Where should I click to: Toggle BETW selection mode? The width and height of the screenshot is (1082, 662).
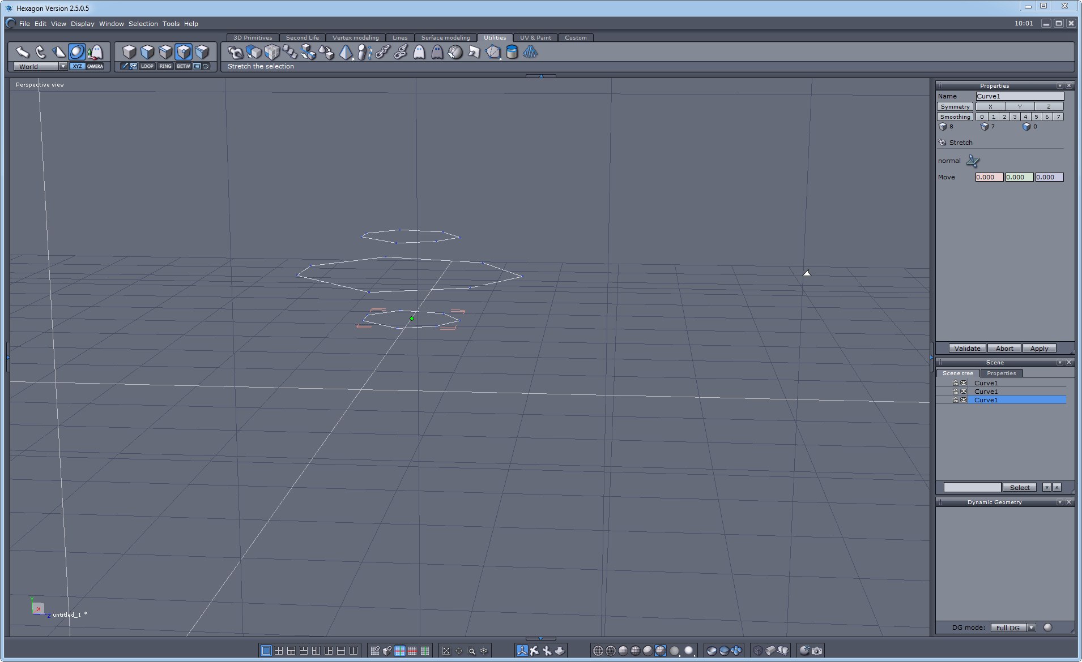(x=184, y=66)
